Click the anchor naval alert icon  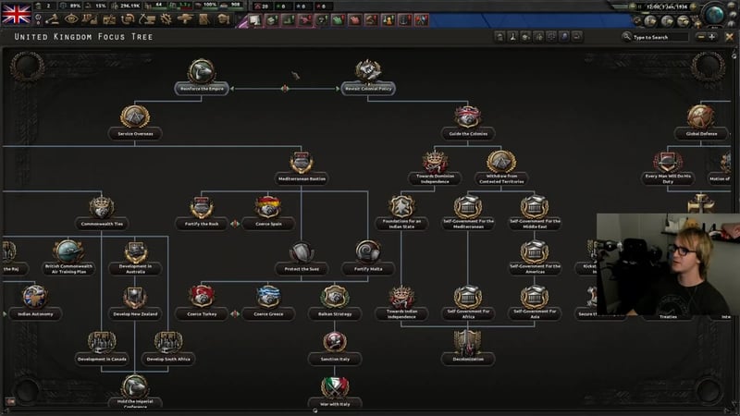405,19
